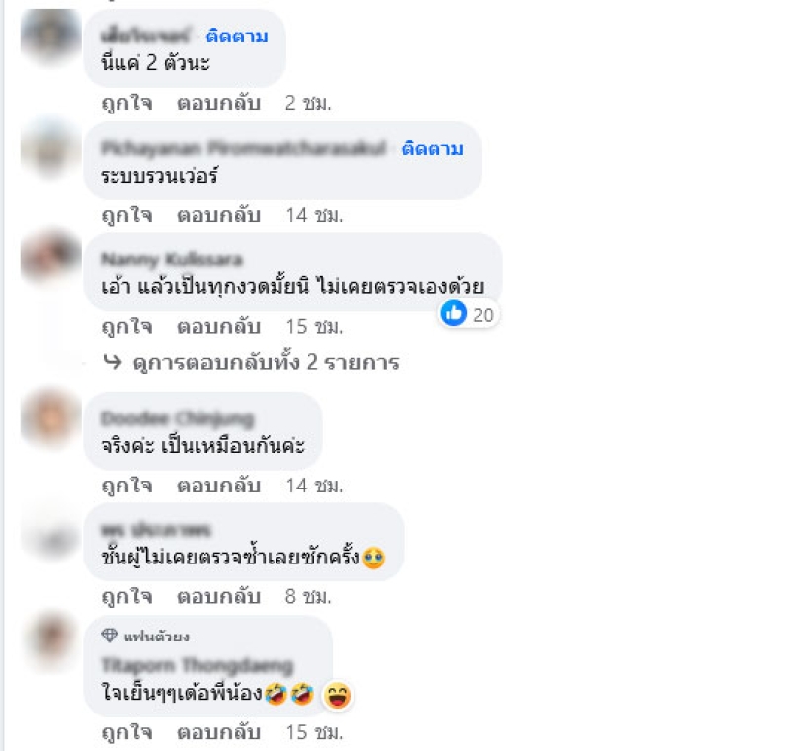Screen dimensions: 790x751
Task: Like the comment about 'ไม่เคยตรวจเองด้วย'
Action: click(127, 327)
